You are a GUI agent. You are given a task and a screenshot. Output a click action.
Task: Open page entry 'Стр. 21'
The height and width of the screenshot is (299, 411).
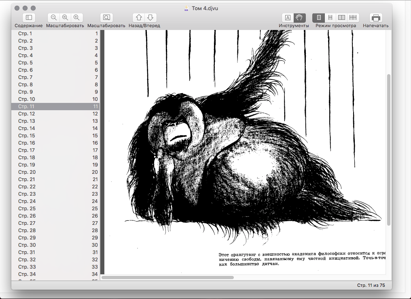tap(55, 179)
